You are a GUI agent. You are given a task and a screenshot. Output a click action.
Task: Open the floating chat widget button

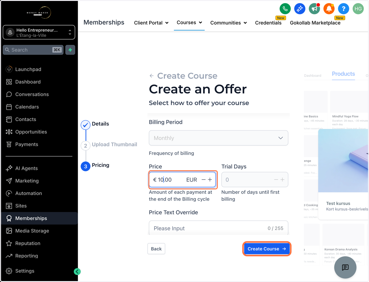coord(345,267)
